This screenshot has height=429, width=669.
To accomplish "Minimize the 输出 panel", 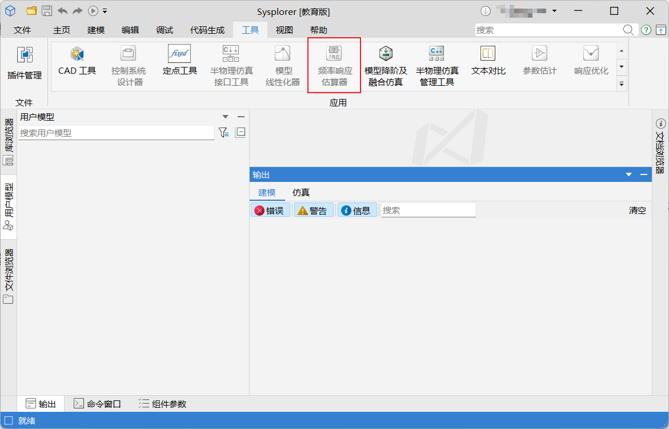I will (644, 174).
